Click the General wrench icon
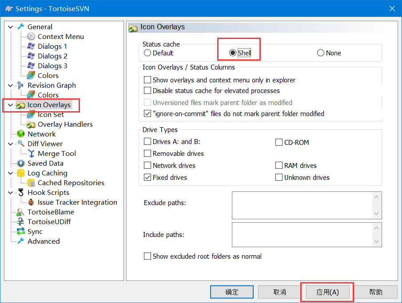Image resolution: width=402 pixels, height=303 pixels. point(21,27)
